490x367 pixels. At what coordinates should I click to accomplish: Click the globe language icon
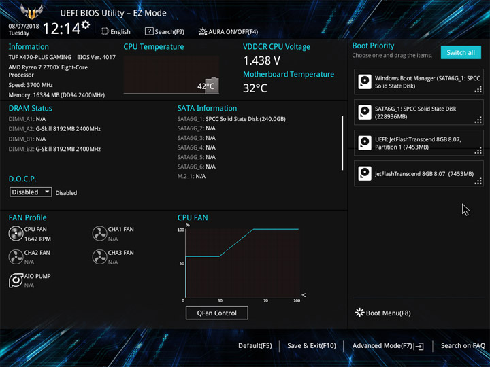pyautogui.click(x=105, y=31)
